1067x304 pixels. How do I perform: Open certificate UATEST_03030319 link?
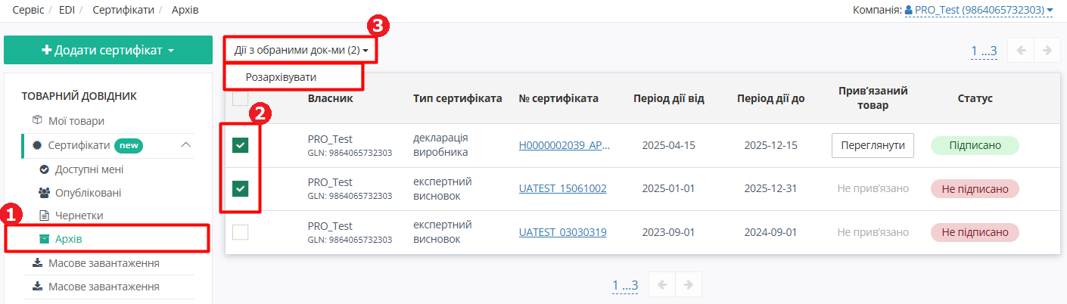[562, 232]
